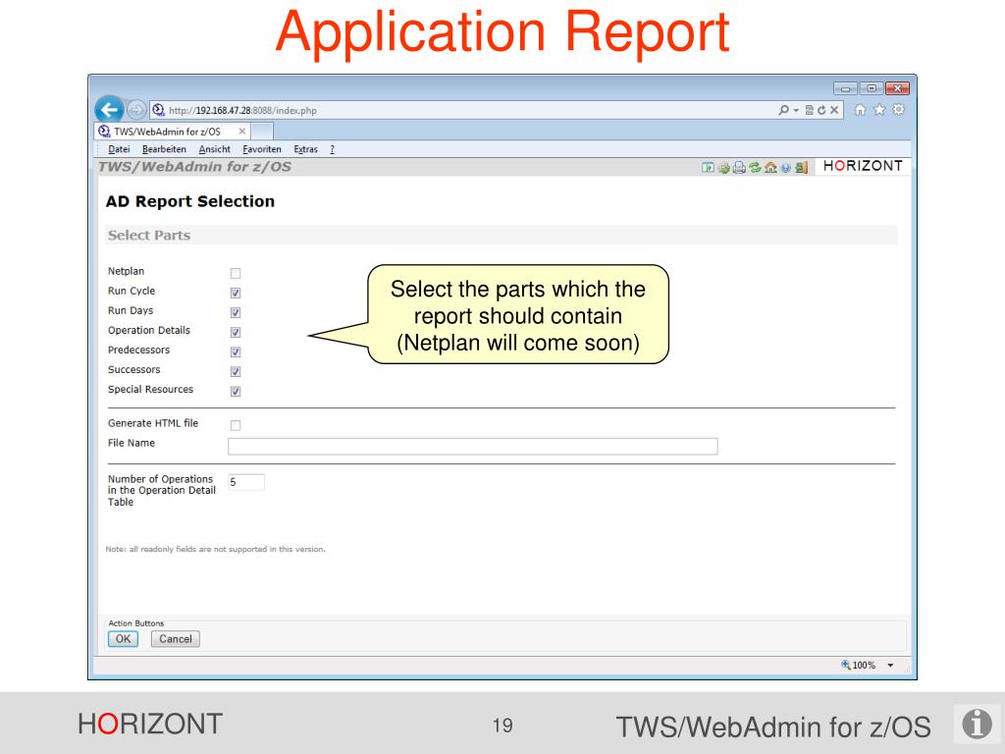
Task: Click the browser forward arrow button
Action: click(x=135, y=110)
